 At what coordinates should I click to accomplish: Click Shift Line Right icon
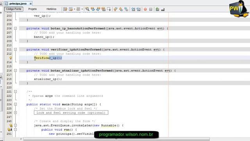(x=139, y=9)
